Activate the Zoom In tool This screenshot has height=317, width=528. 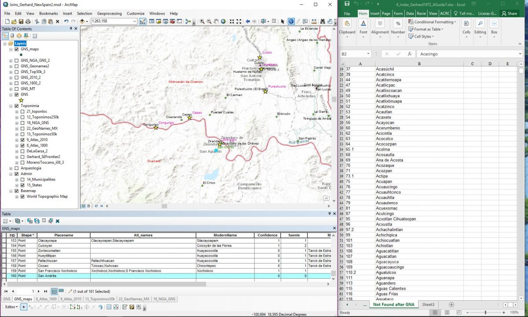(202, 22)
